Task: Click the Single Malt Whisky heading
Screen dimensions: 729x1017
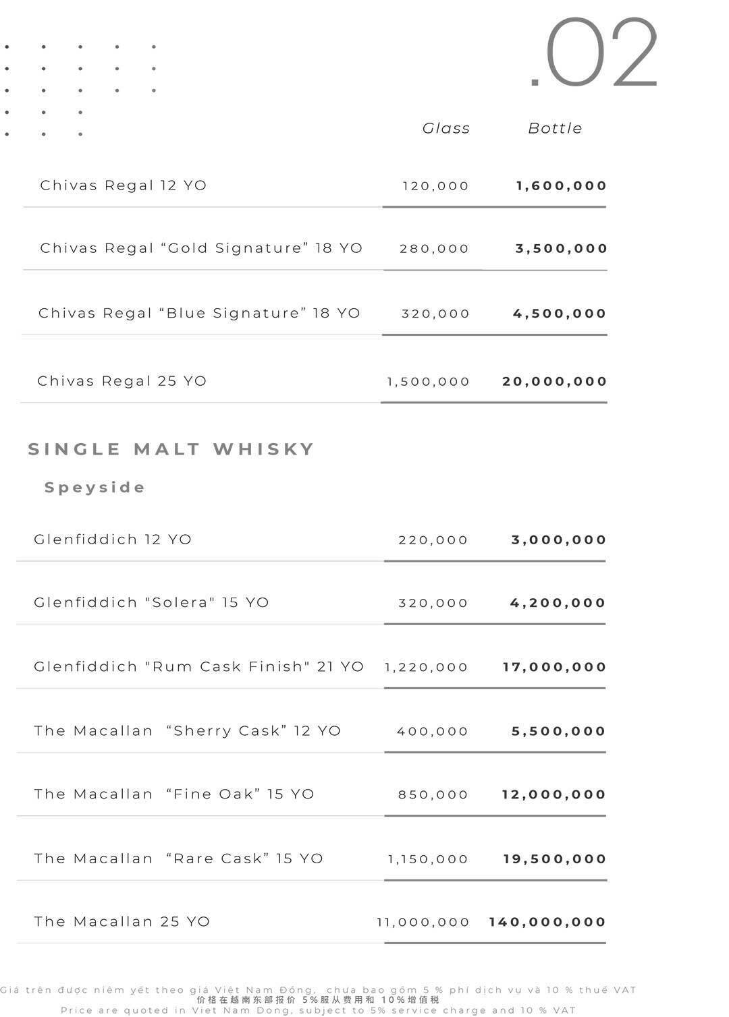Action: tap(171, 449)
